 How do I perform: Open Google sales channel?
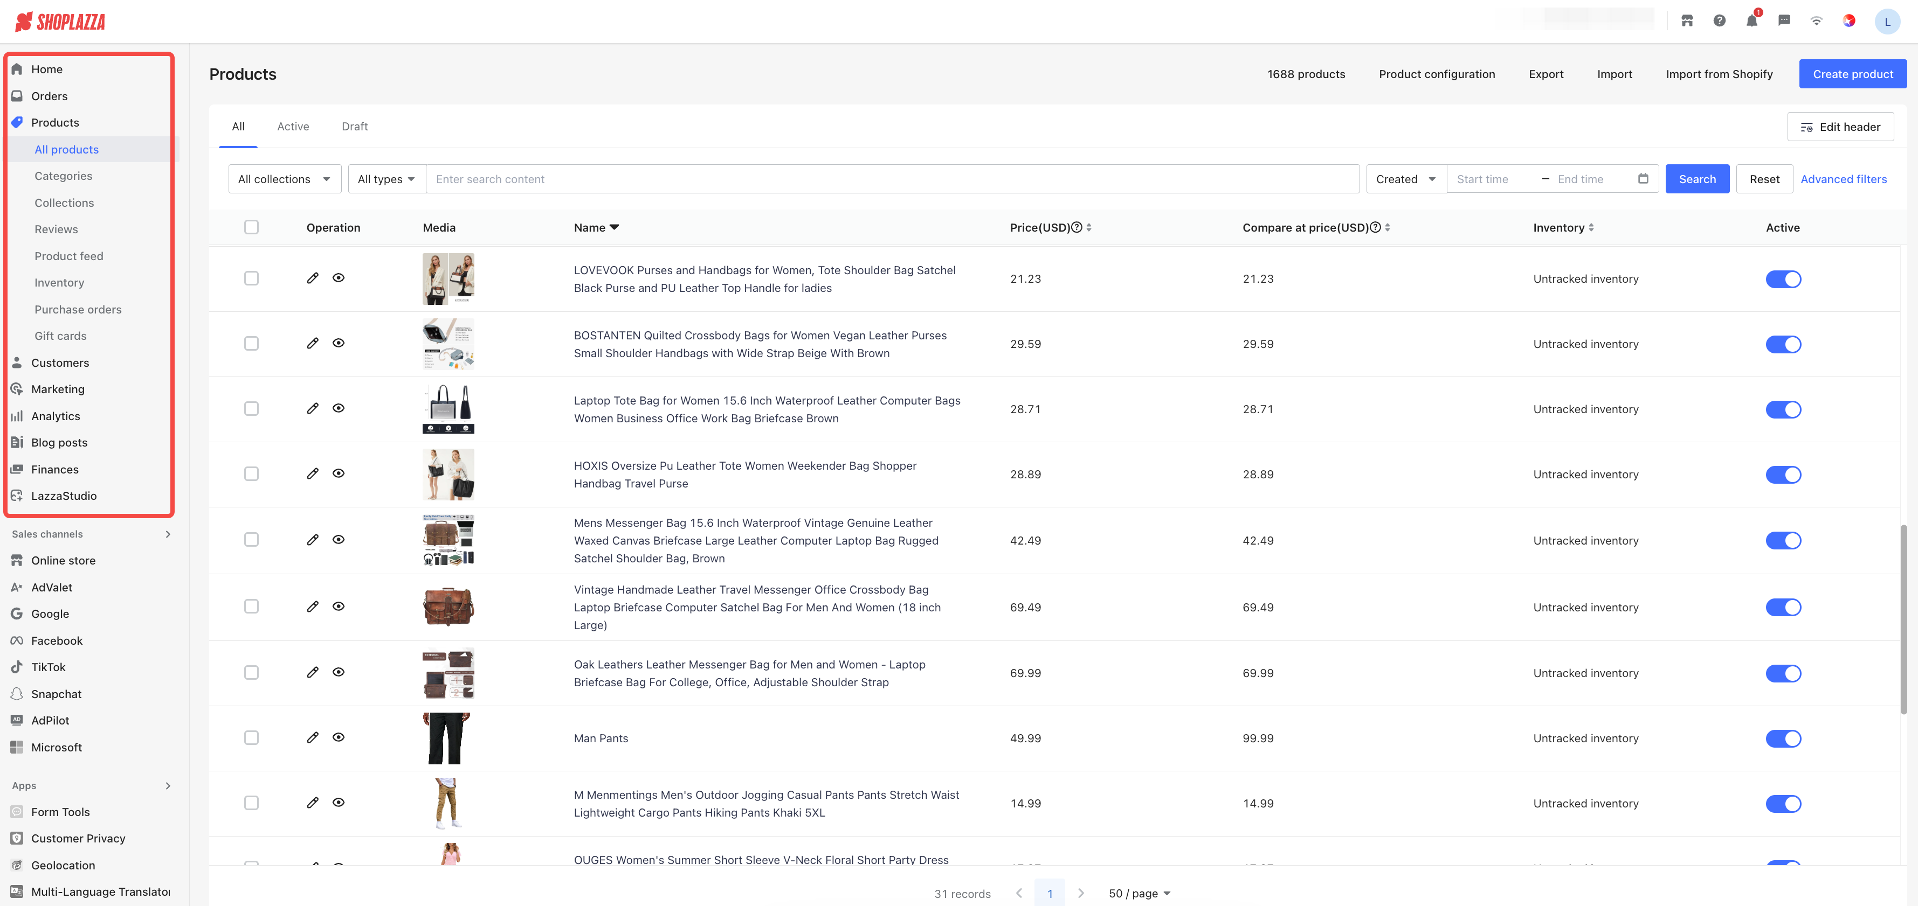[x=50, y=614]
